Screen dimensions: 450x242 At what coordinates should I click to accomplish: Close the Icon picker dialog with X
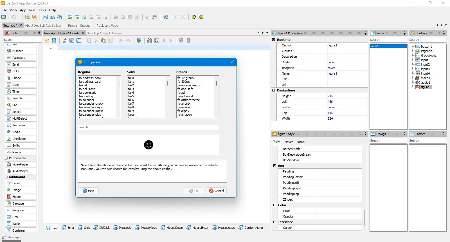click(232, 62)
